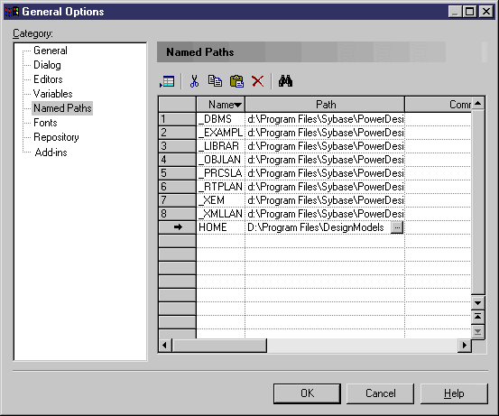The height and width of the screenshot is (416, 499).
Task: Click the red Delete X icon
Action: coord(257,81)
